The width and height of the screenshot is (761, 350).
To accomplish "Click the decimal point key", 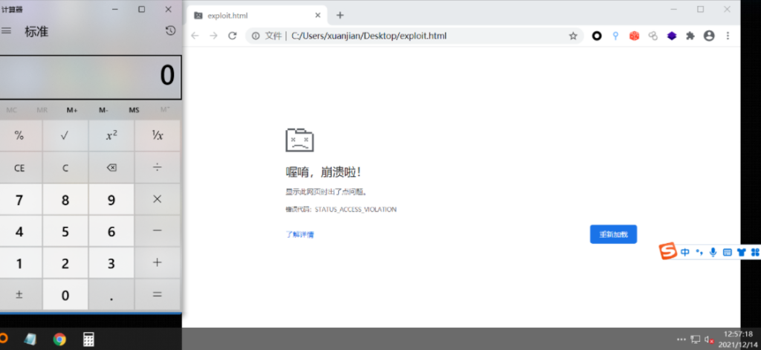I will click(x=111, y=294).
